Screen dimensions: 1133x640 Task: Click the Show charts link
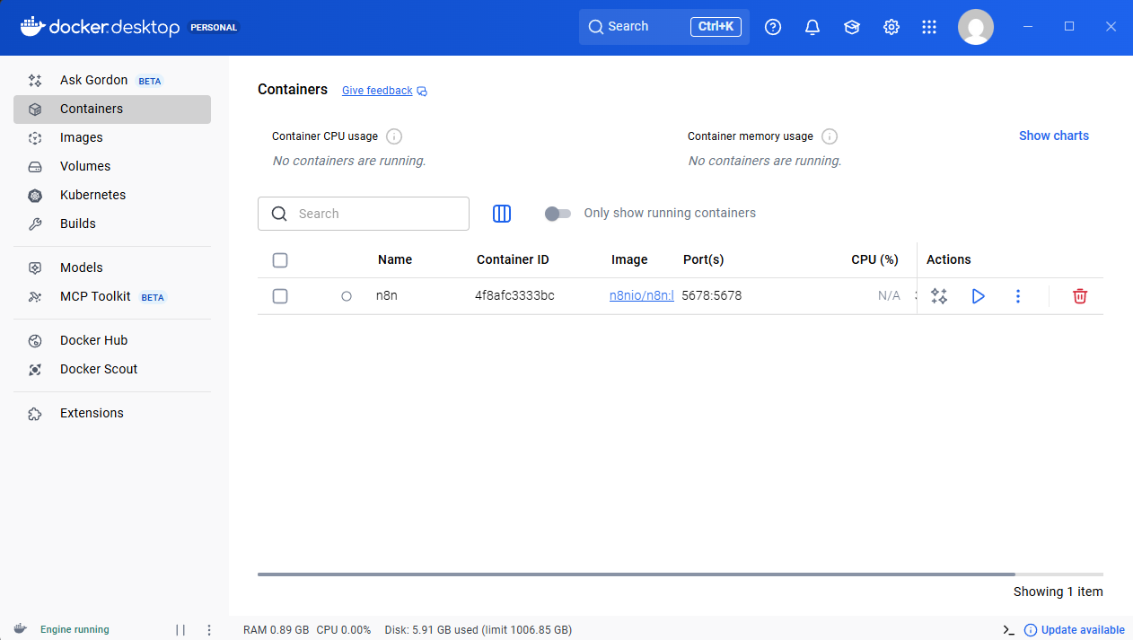(x=1053, y=136)
